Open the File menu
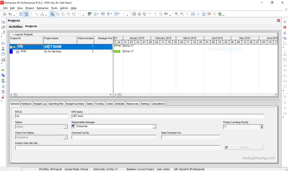 (5, 8)
